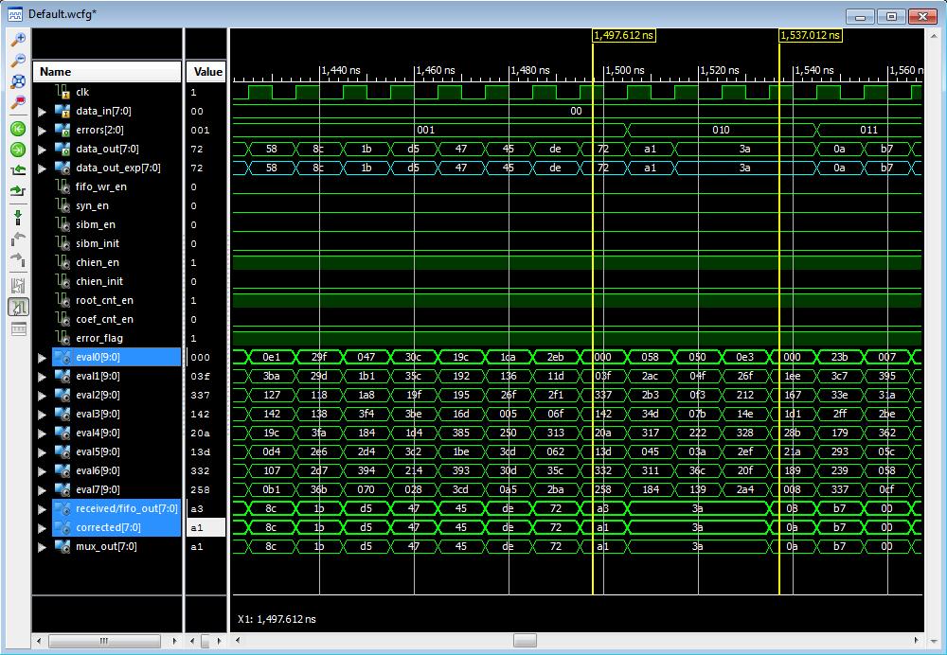
Task: Select the corrected[7:0] signal
Action: click(x=107, y=527)
